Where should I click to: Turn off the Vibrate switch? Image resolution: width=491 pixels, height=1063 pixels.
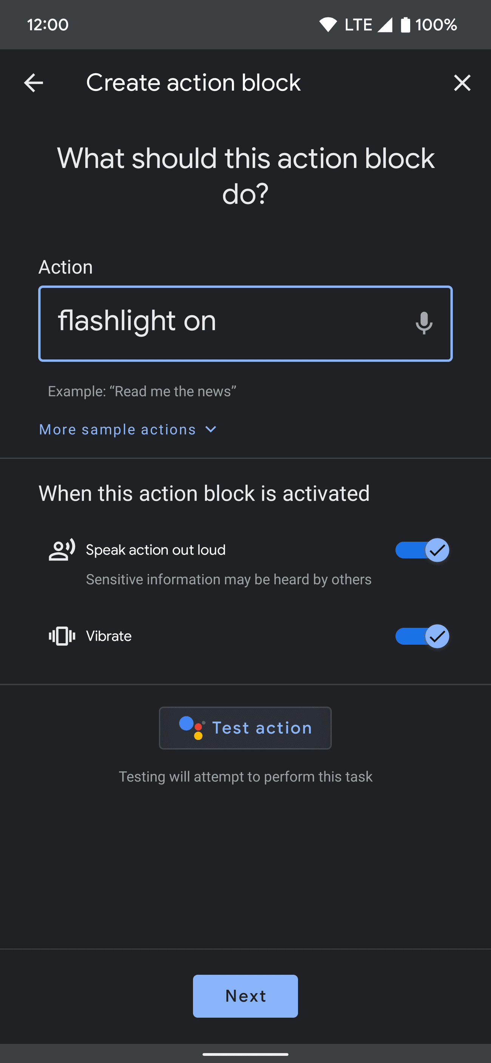click(422, 636)
